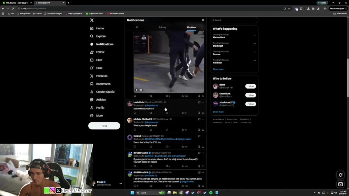Image resolution: width=349 pixels, height=196 pixels.
Task: Open Bookmarks in the X sidebar
Action: click(100, 84)
